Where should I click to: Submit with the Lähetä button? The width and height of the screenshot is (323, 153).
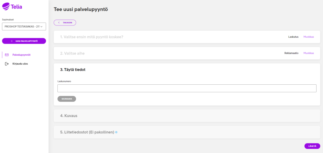point(312,146)
